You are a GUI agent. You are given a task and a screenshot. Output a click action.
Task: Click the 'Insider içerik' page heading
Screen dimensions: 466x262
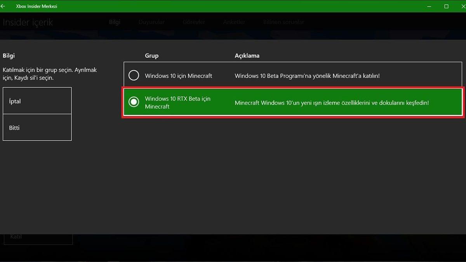(x=28, y=22)
